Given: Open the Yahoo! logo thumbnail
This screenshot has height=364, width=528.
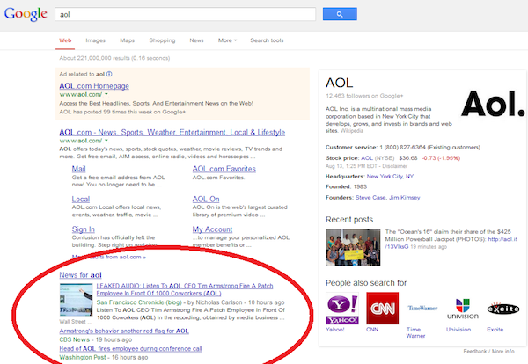Looking at the screenshot, I should [342, 308].
